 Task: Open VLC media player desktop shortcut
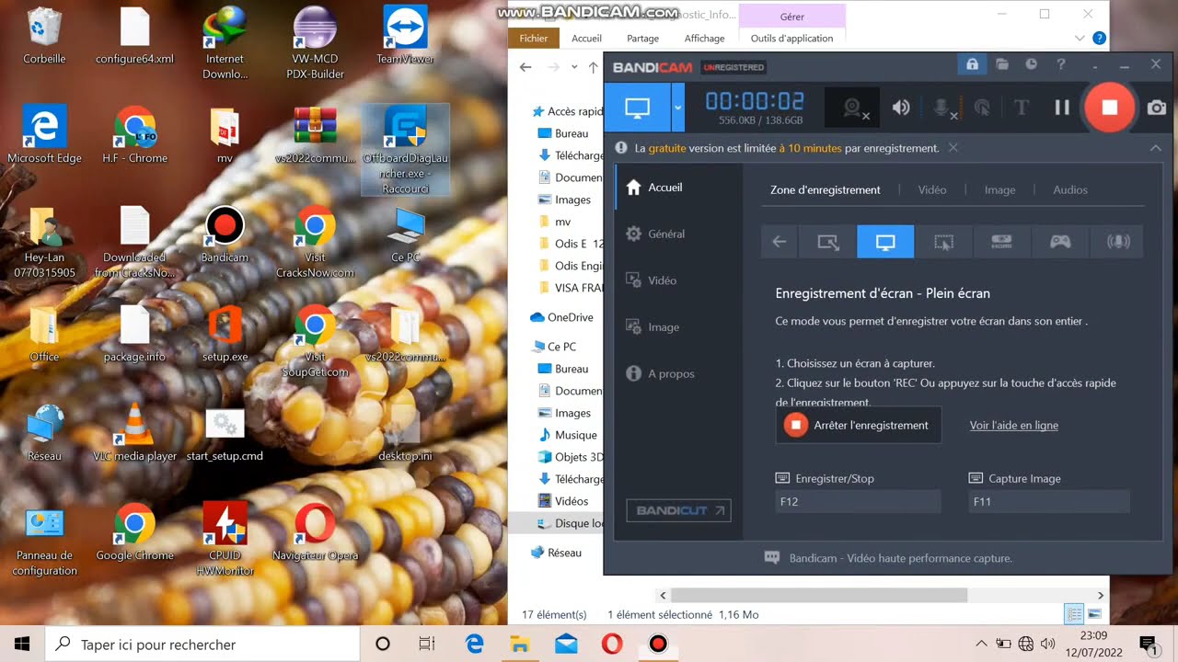[x=134, y=434]
